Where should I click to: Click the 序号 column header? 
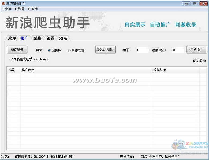14,70
